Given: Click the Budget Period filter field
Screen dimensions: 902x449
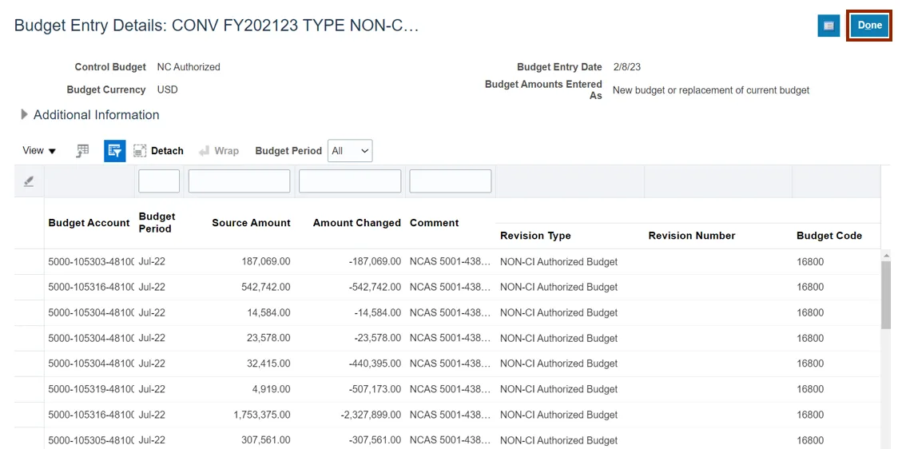Looking at the screenshot, I should click(x=159, y=181).
